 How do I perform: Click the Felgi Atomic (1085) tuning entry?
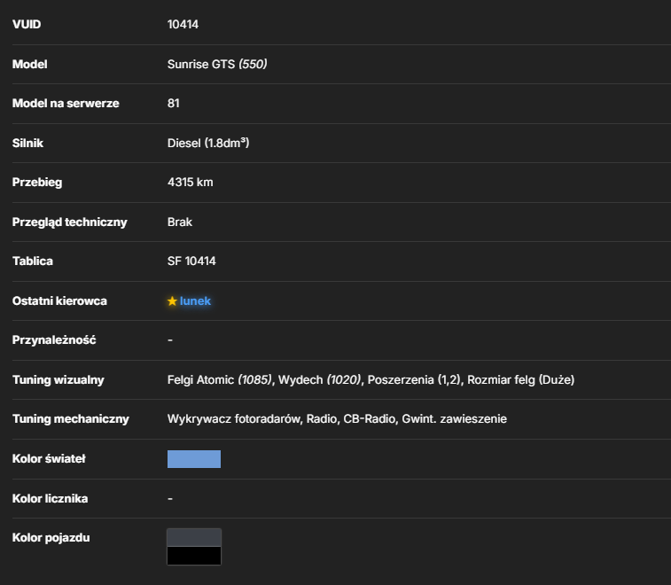[x=220, y=379]
